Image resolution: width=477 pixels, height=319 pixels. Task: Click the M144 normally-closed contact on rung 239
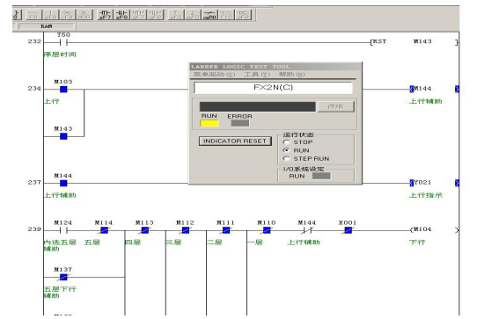pos(307,230)
